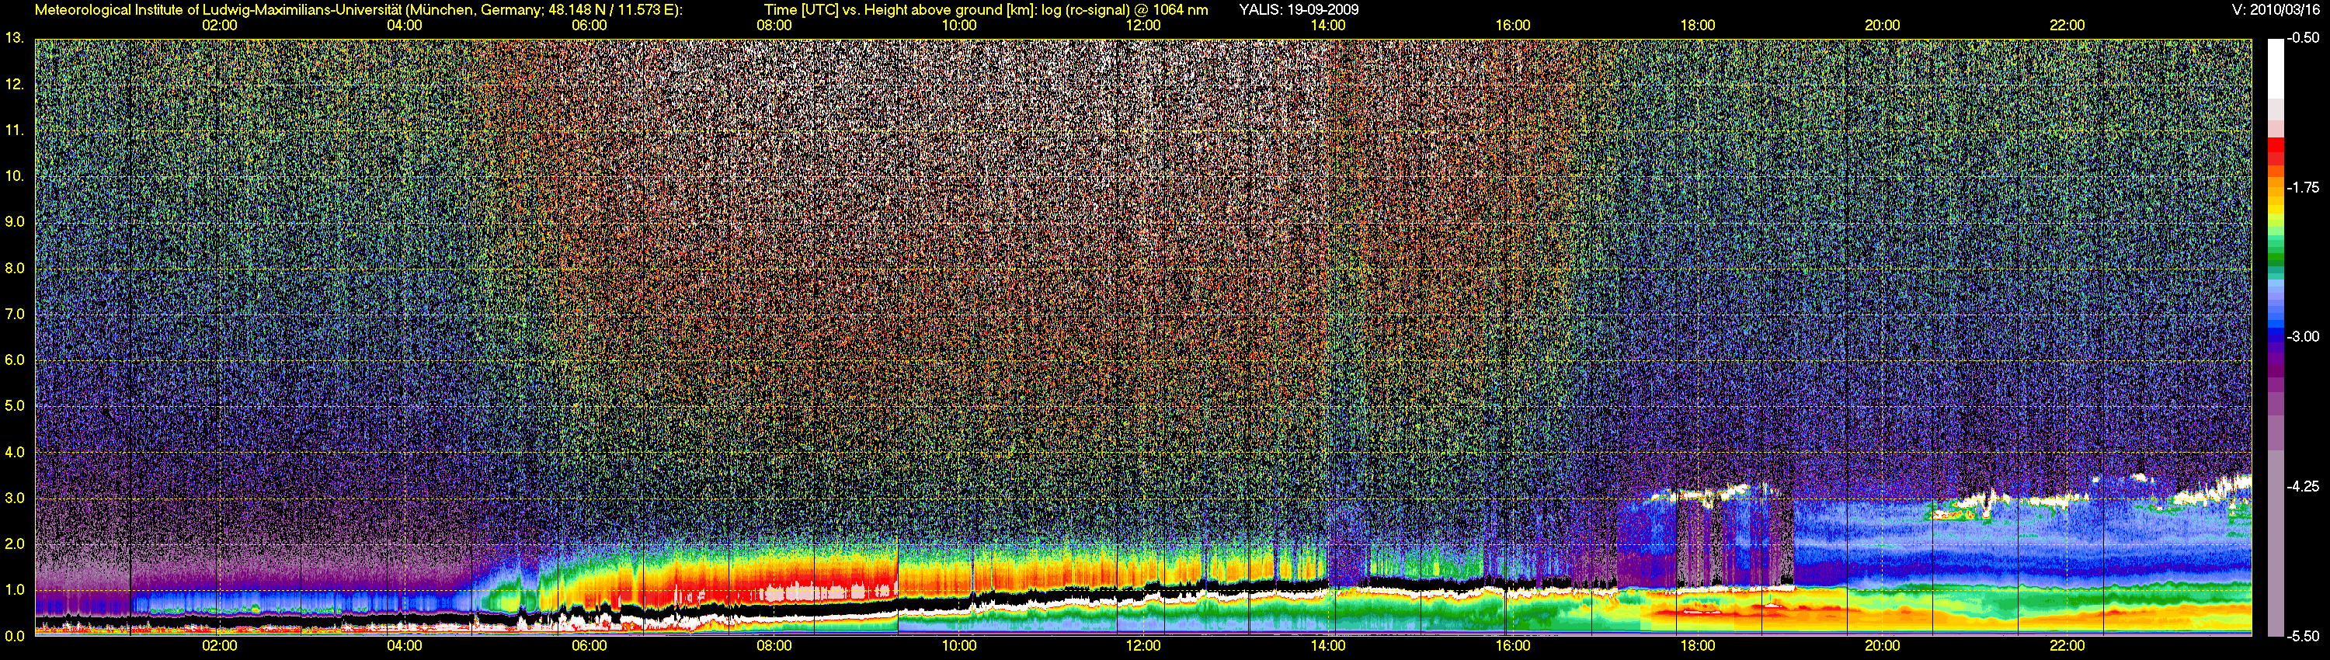Click the '-0.50' color scale value
The height and width of the screenshot is (660, 2330).
[x=2303, y=38]
